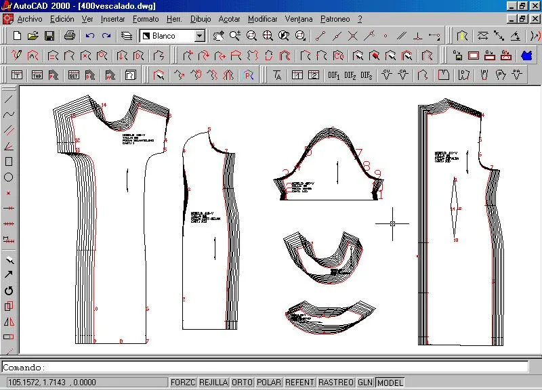Viewport: 542px width, 390px height.
Task: Click the REFENT status bar button
Action: click(x=299, y=383)
